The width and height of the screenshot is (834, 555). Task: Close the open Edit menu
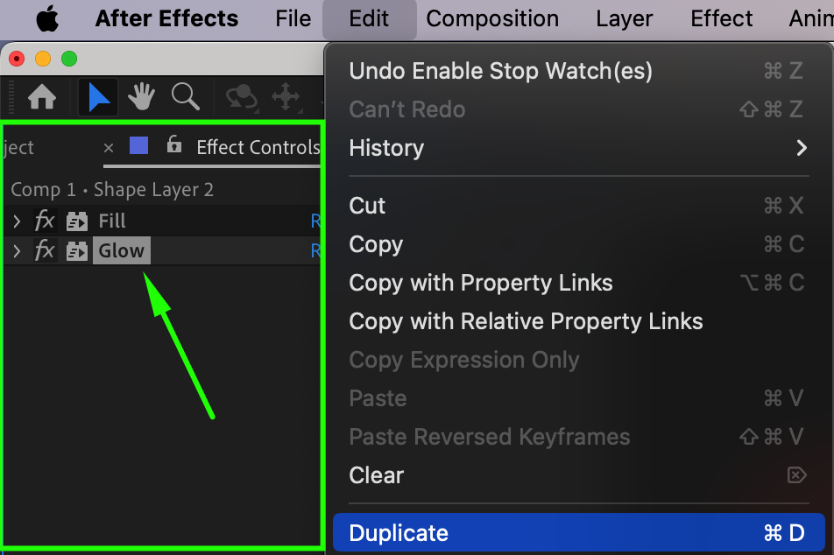click(369, 19)
